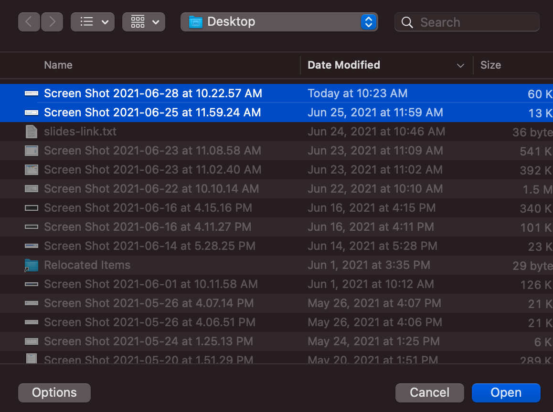Sort files by the Size column

[x=490, y=65]
